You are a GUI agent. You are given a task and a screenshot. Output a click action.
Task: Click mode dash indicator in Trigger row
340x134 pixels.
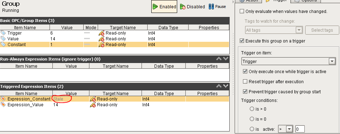[87, 33]
